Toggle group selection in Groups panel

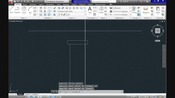coord(139,14)
